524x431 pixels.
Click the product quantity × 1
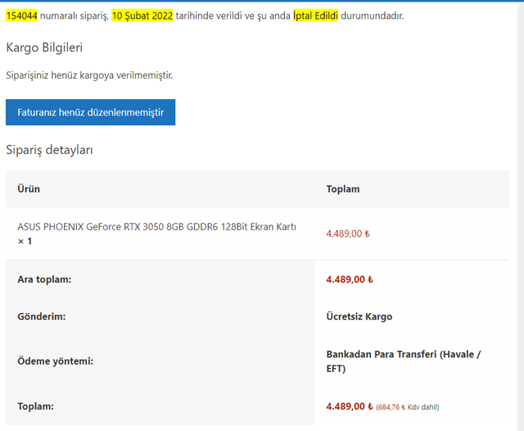(25, 241)
